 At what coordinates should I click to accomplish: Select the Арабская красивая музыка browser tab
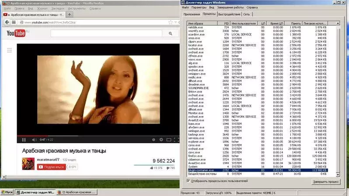click(34, 15)
